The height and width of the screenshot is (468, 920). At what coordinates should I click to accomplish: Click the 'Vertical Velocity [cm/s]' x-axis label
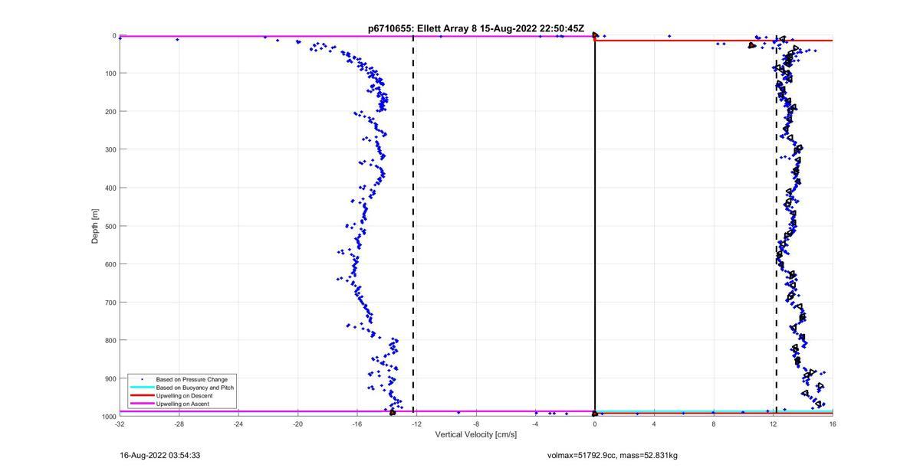(x=476, y=434)
